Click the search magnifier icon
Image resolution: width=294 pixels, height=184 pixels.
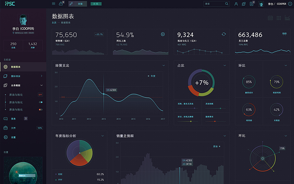[x=227, y=4]
